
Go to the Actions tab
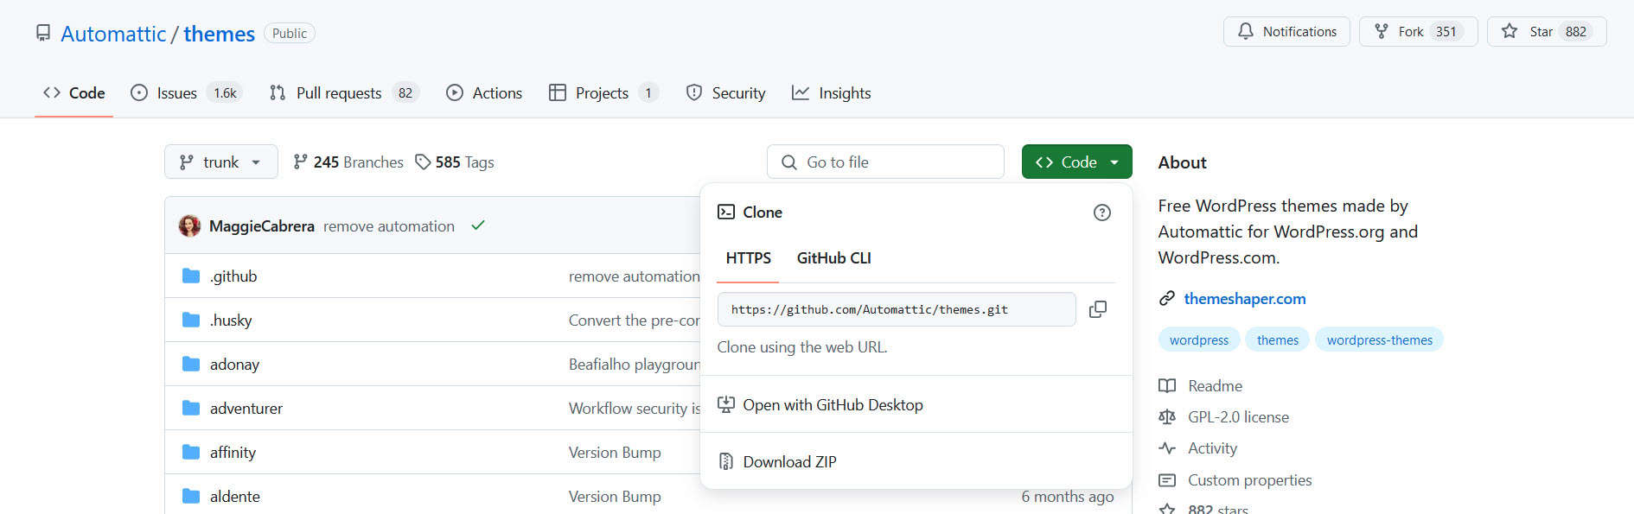[x=484, y=92]
